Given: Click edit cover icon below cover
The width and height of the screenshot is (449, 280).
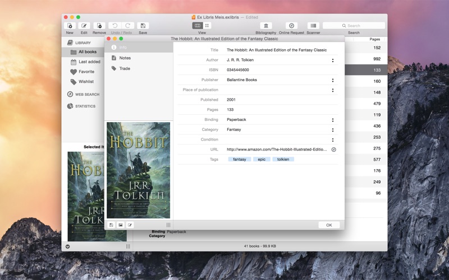Looking at the screenshot, I should [130, 225].
